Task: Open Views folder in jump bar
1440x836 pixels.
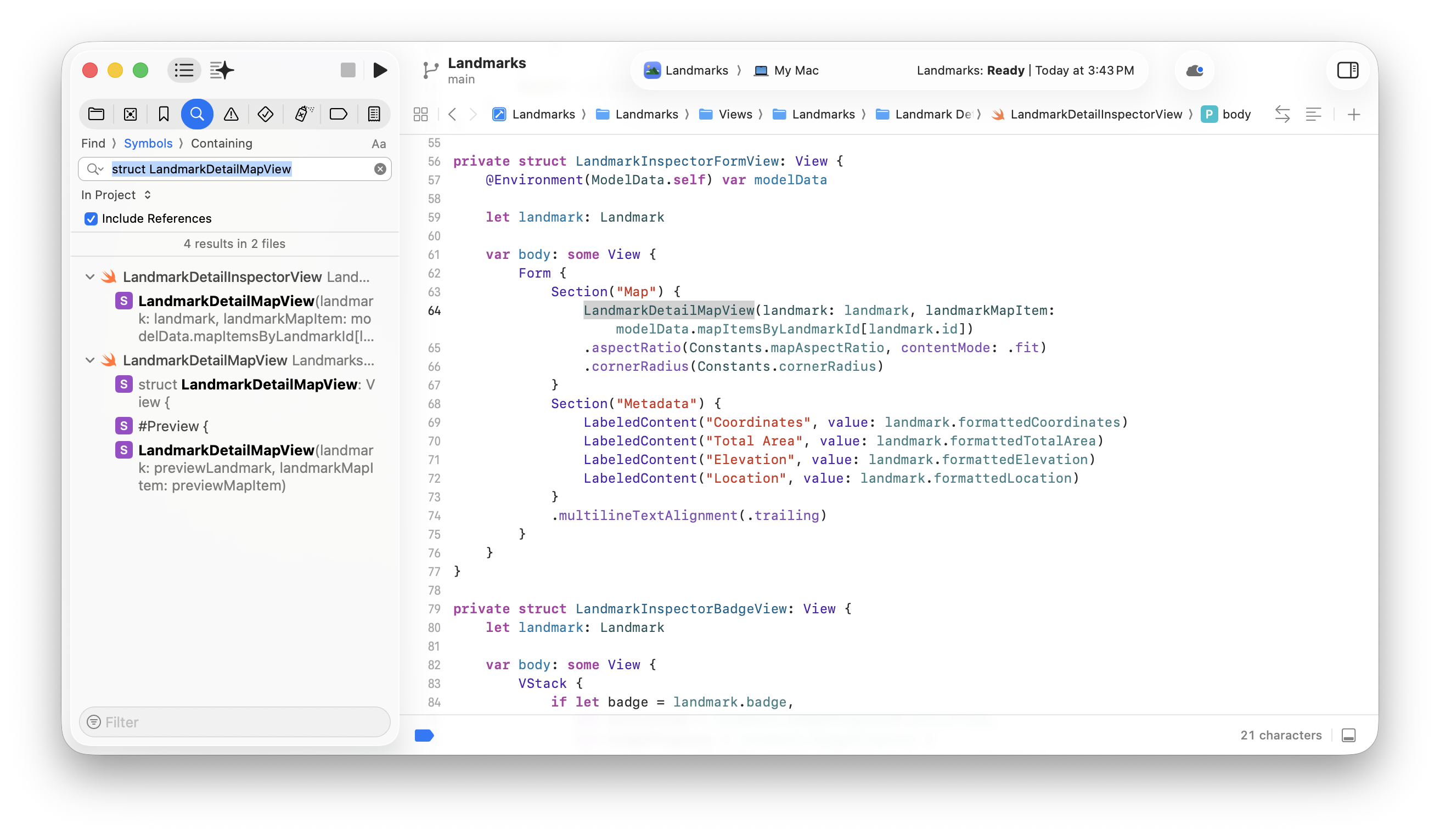Action: tap(725, 114)
